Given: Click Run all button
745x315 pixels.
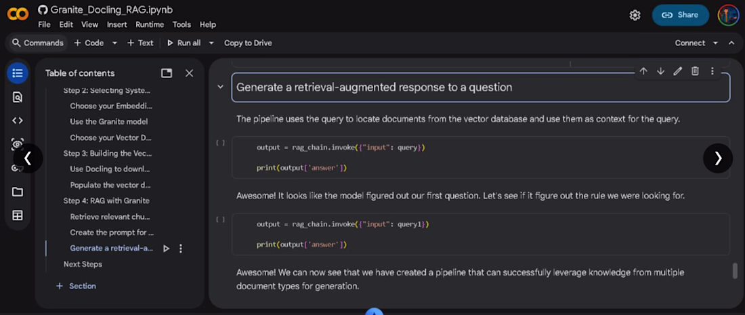Looking at the screenshot, I should click(x=184, y=43).
